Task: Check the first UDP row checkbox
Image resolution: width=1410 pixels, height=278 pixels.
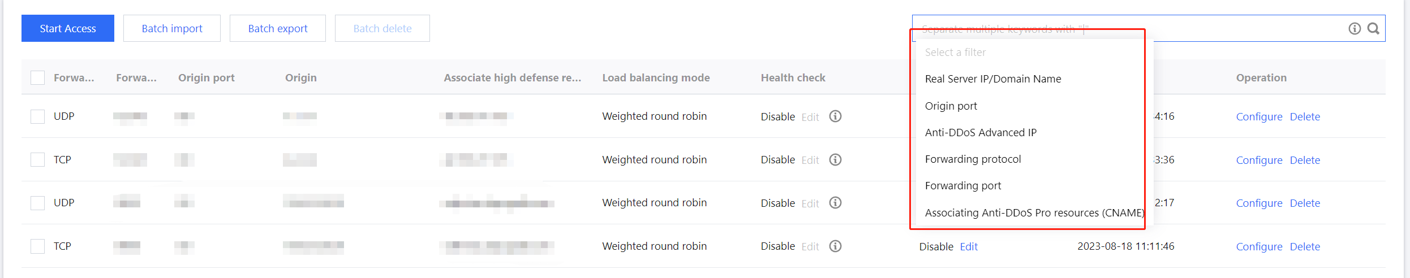Action: pos(38,116)
